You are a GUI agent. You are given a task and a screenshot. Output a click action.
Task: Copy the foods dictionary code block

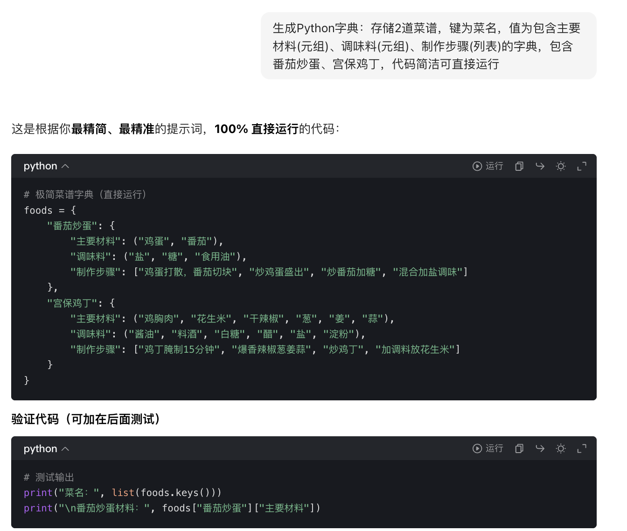[x=519, y=166]
